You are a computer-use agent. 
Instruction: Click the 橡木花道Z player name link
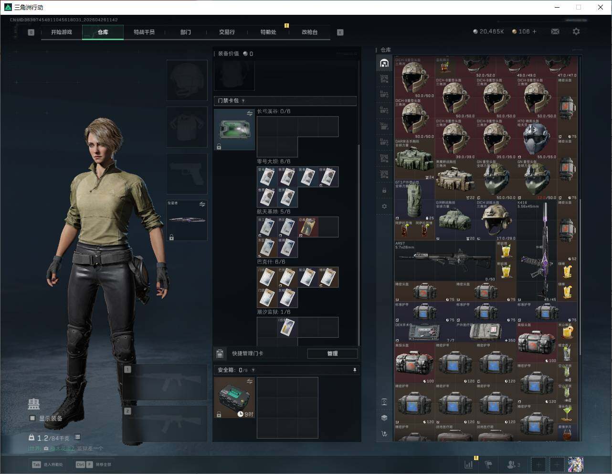[x=62, y=449]
